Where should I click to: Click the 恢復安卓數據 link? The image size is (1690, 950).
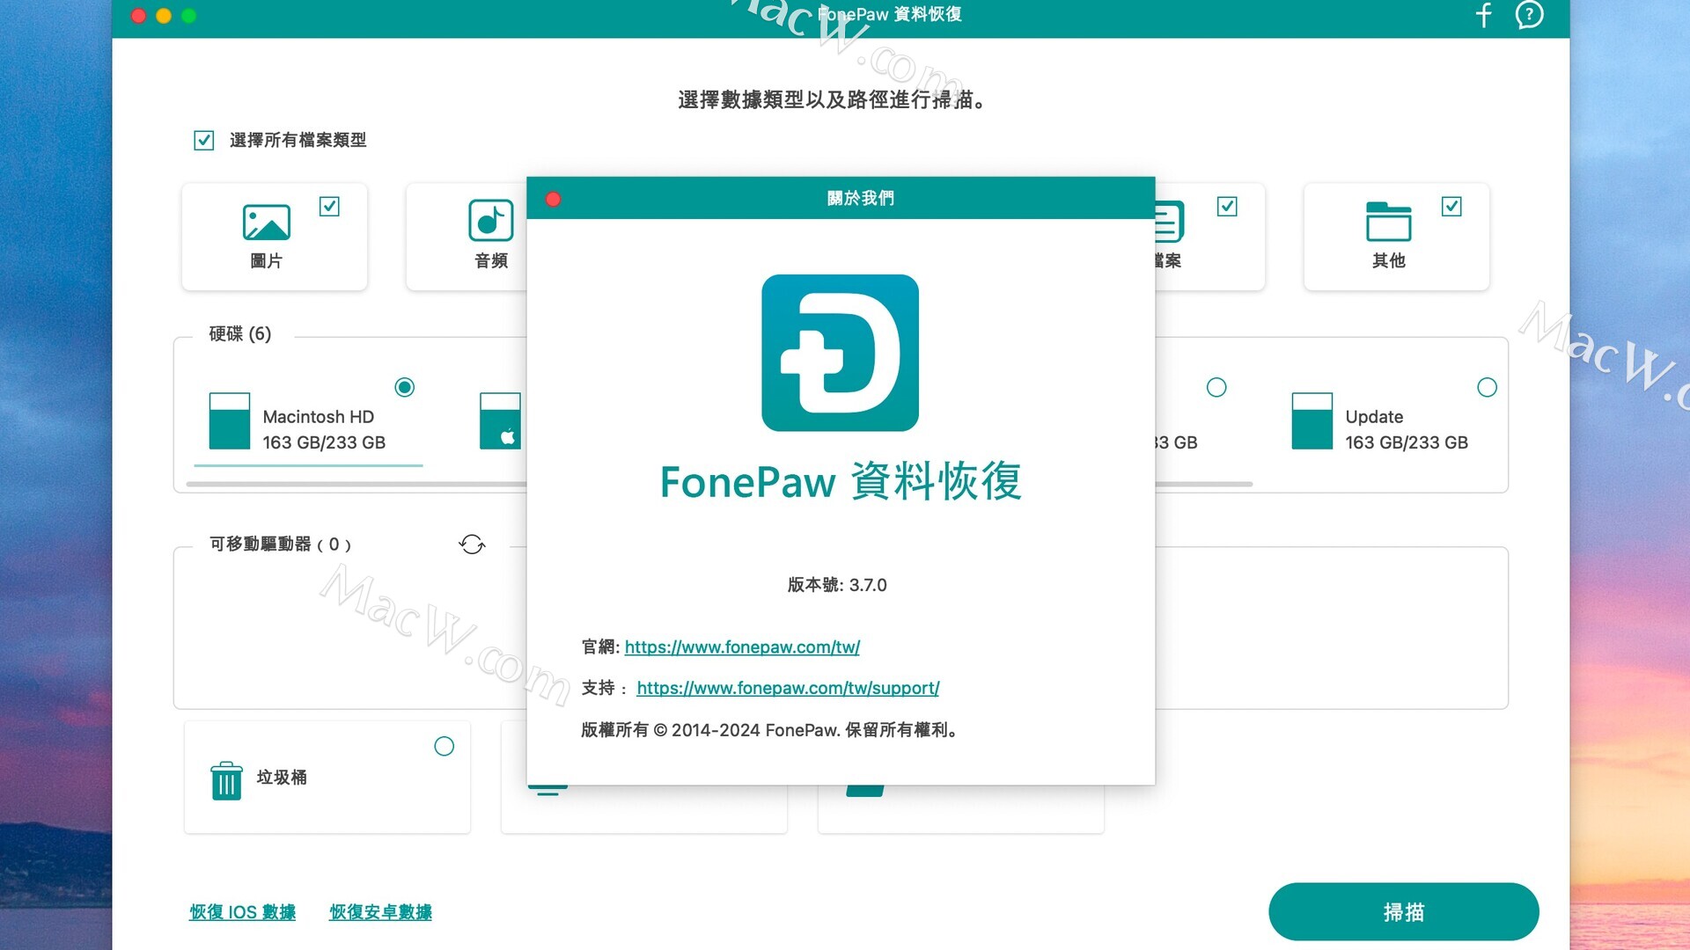(380, 912)
